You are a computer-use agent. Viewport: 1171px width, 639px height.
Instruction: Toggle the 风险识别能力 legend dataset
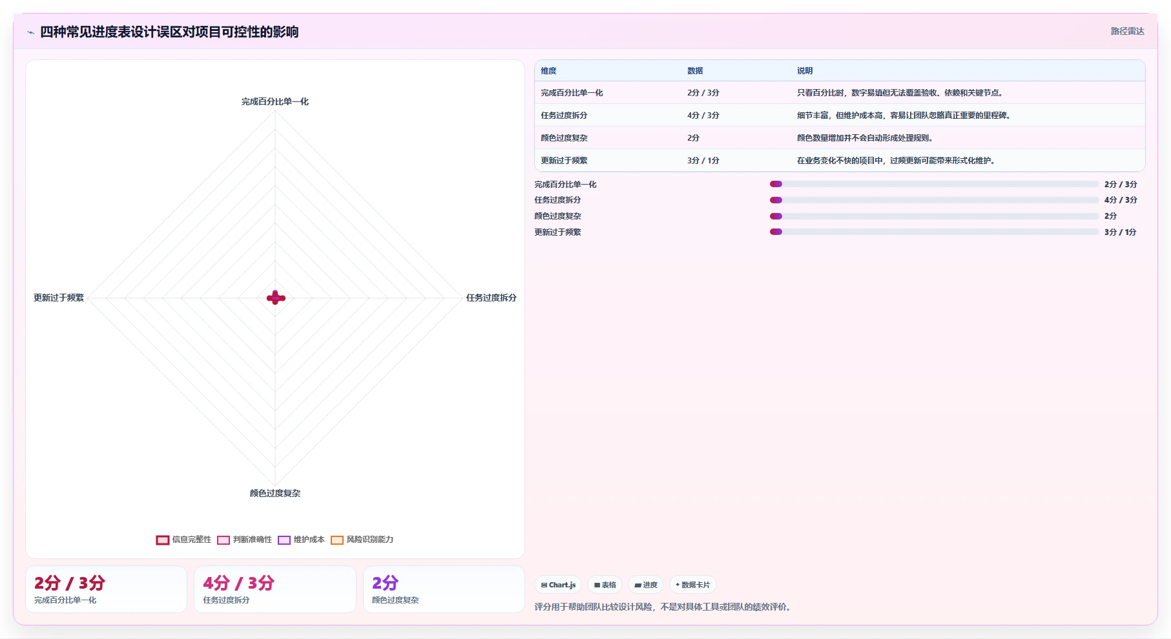point(362,540)
